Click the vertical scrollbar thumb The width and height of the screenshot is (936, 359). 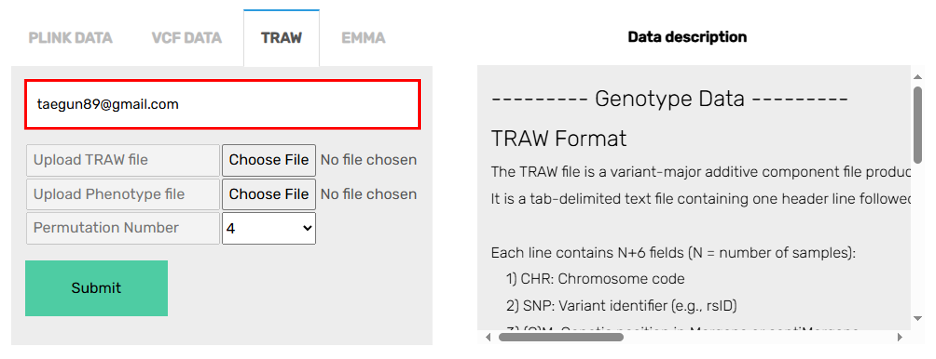coord(918,125)
